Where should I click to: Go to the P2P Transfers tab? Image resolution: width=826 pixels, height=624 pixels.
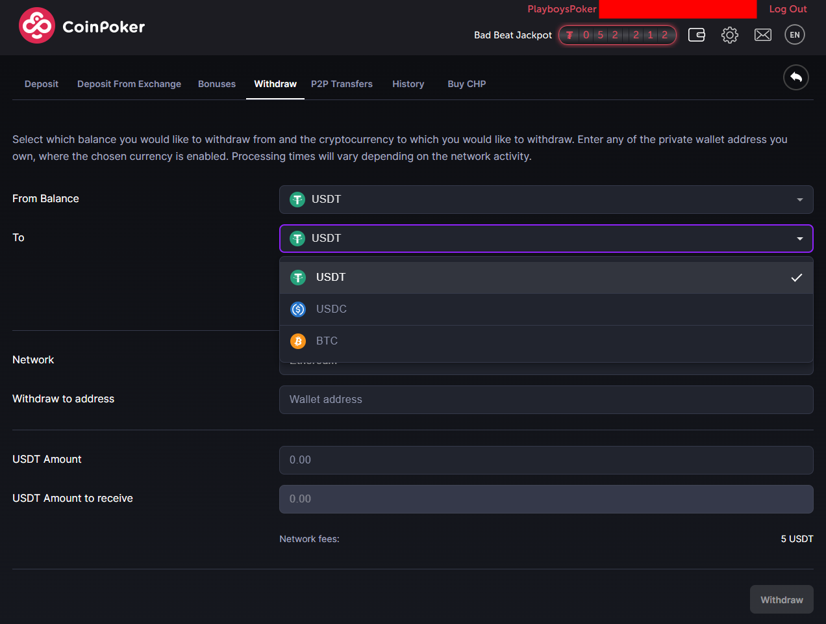[x=342, y=84]
